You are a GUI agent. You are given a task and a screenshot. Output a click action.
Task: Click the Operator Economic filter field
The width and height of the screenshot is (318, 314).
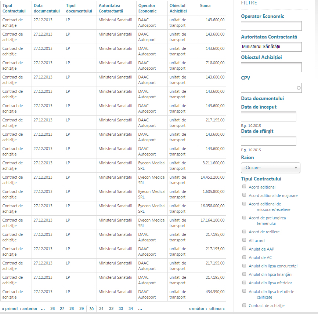(271, 26)
